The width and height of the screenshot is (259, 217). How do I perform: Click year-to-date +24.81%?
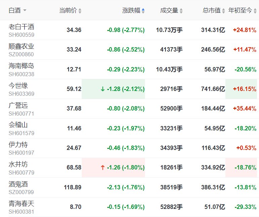(245, 30)
